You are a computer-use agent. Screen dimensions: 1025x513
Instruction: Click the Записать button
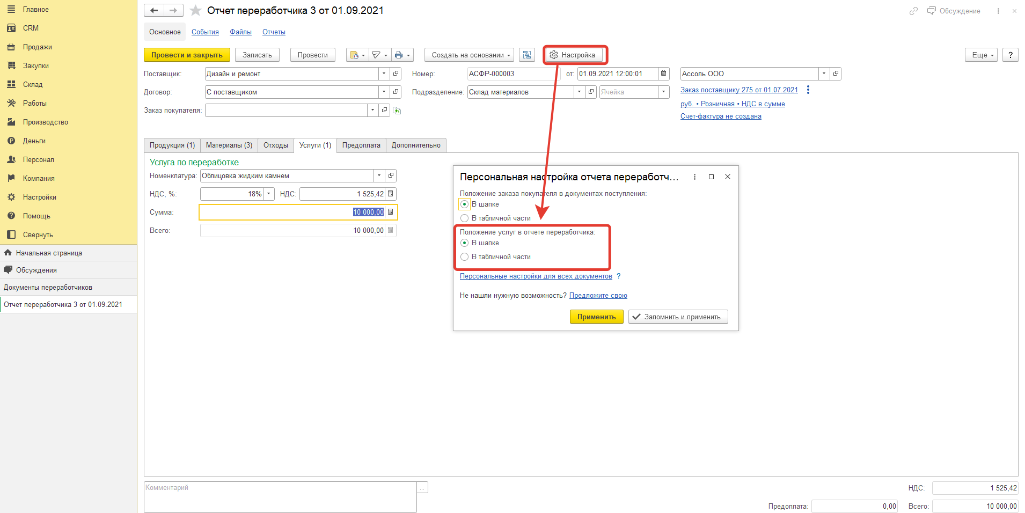tap(257, 55)
